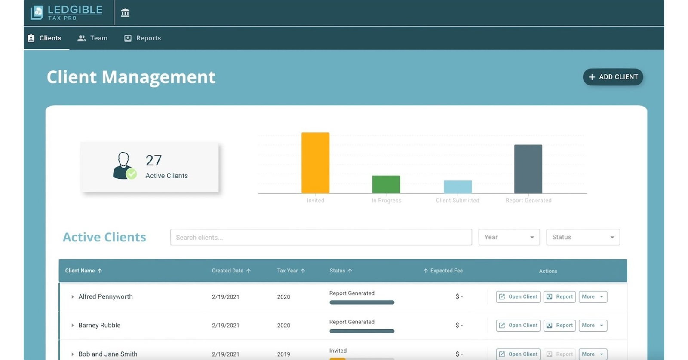Open More menu for Alfred Pennyworth

click(x=593, y=296)
